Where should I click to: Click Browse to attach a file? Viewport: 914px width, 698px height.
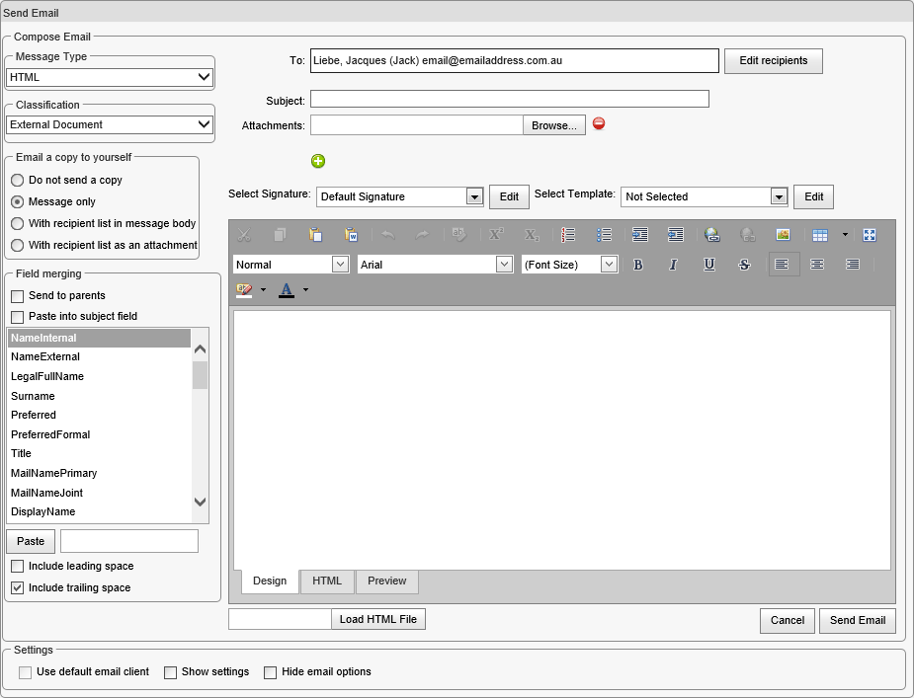[x=553, y=125]
